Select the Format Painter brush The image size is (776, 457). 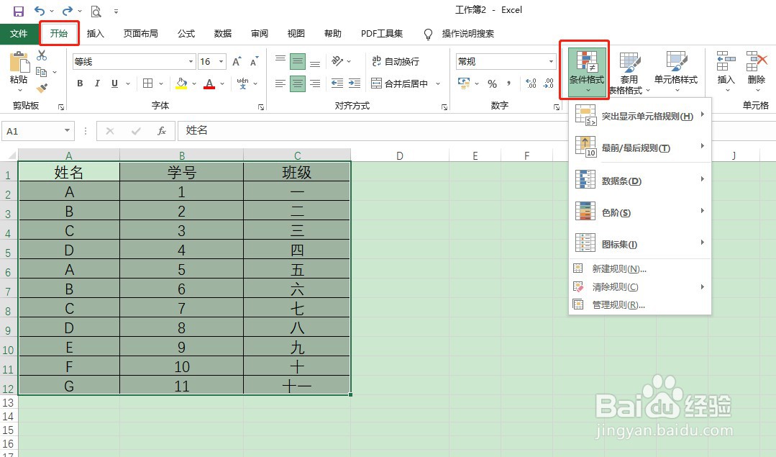coord(42,89)
